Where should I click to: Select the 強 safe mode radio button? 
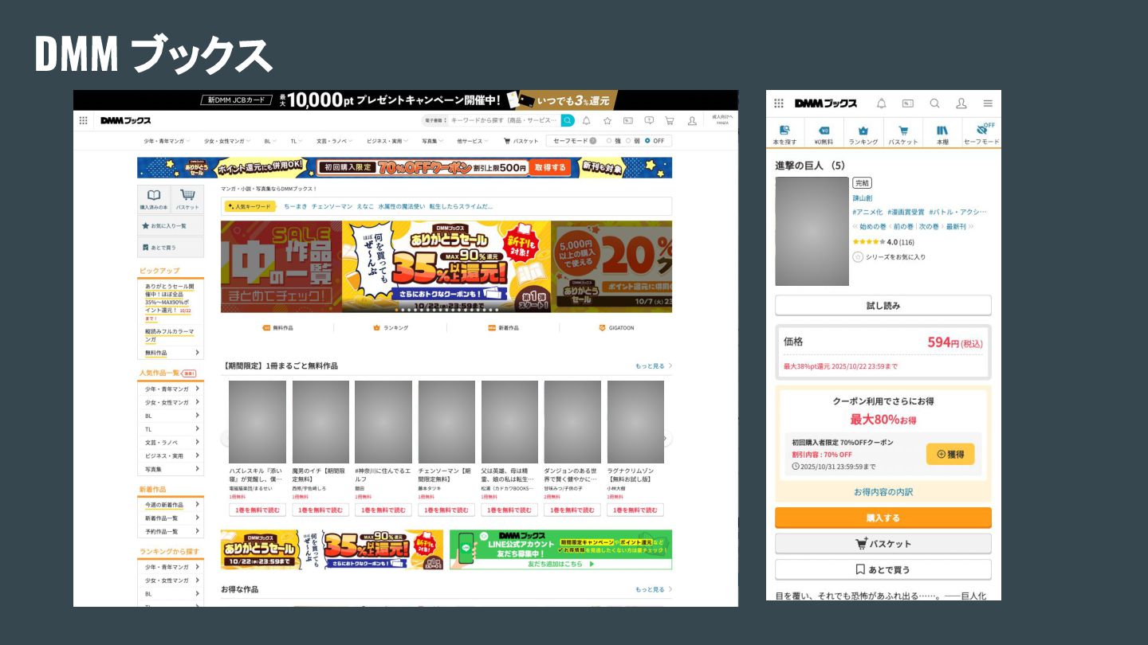[x=609, y=141]
